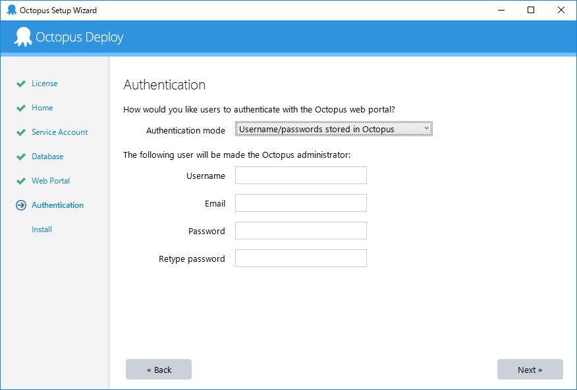Click the Authentication page heading
577x390 pixels.
pyautogui.click(x=165, y=85)
